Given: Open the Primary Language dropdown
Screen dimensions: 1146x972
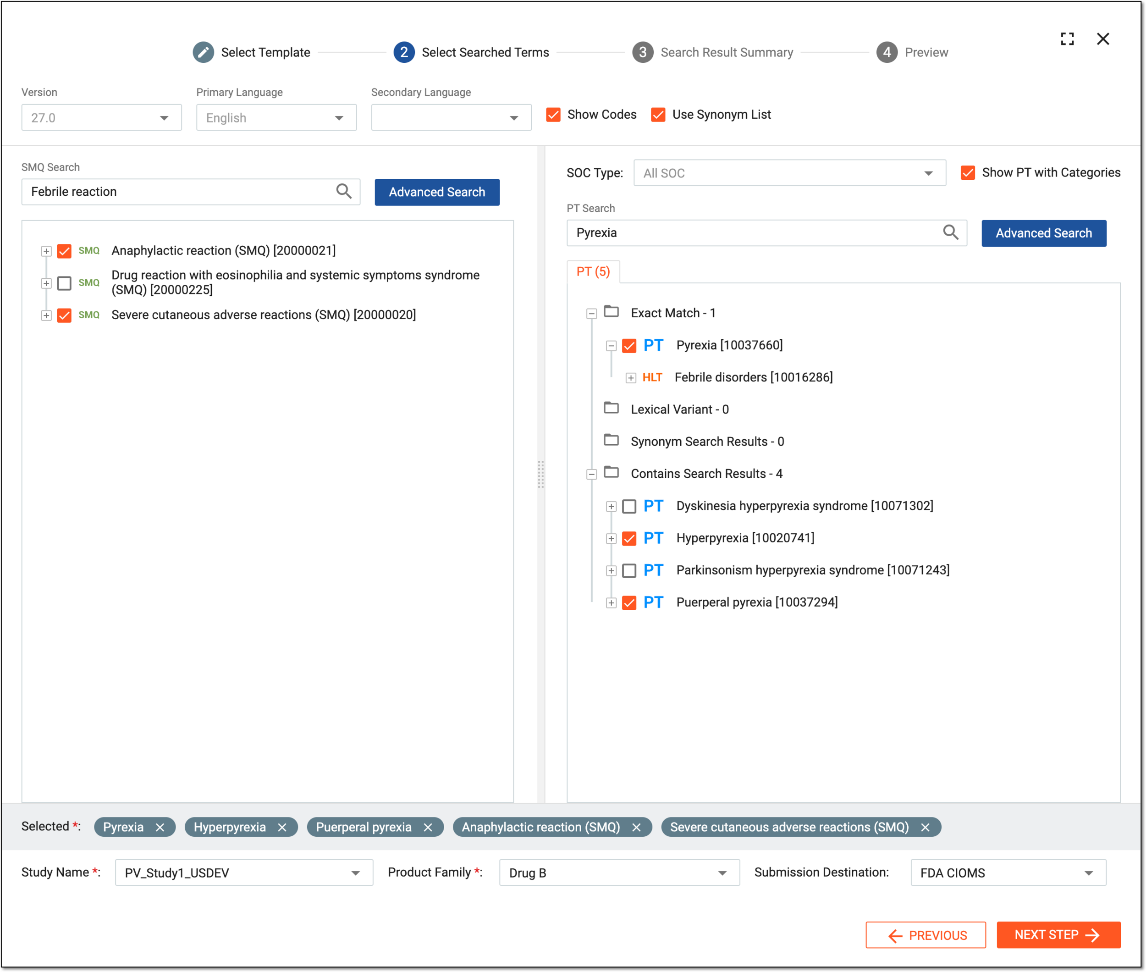Looking at the screenshot, I should (276, 117).
